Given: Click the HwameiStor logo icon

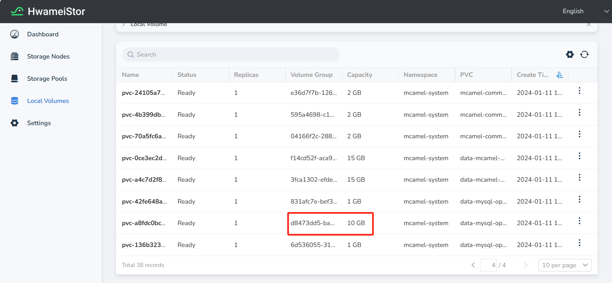Looking at the screenshot, I should coord(17,12).
